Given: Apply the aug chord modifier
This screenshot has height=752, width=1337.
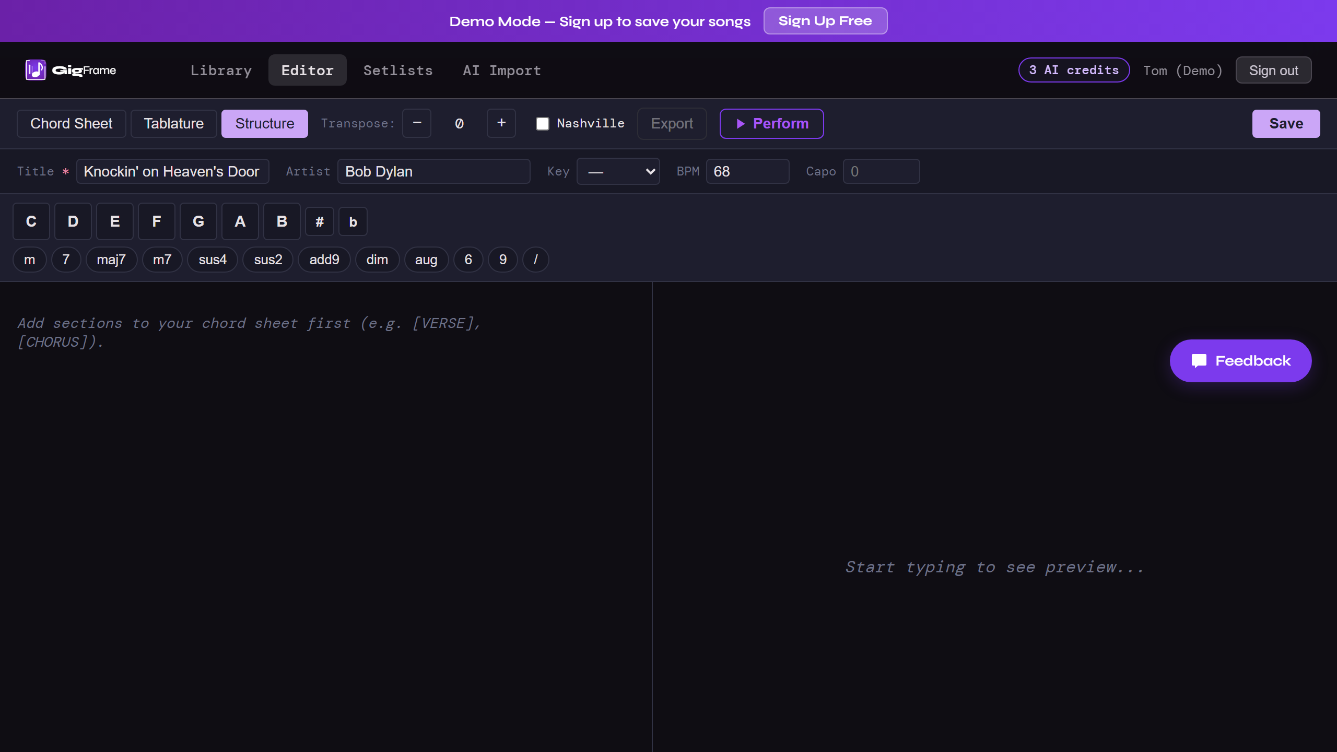Looking at the screenshot, I should [x=426, y=260].
